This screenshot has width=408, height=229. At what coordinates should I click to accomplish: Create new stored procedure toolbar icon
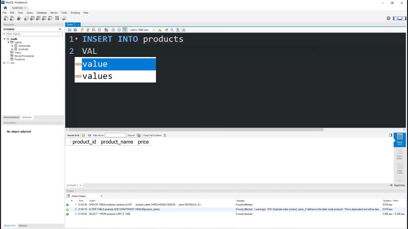[x=44, y=19]
